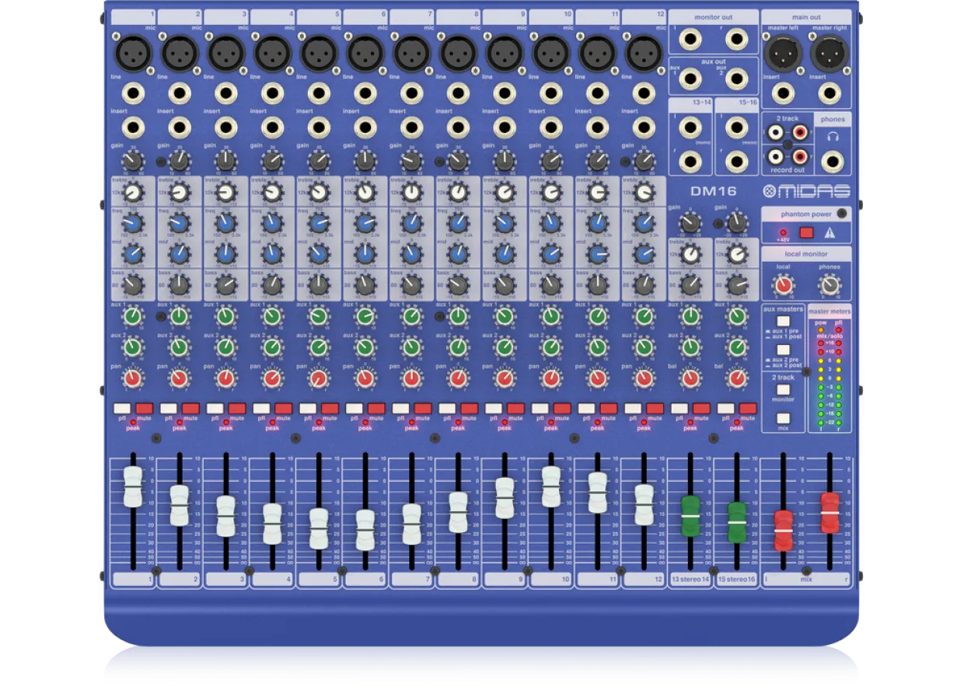Click the channel 7 mid knob

point(411,254)
